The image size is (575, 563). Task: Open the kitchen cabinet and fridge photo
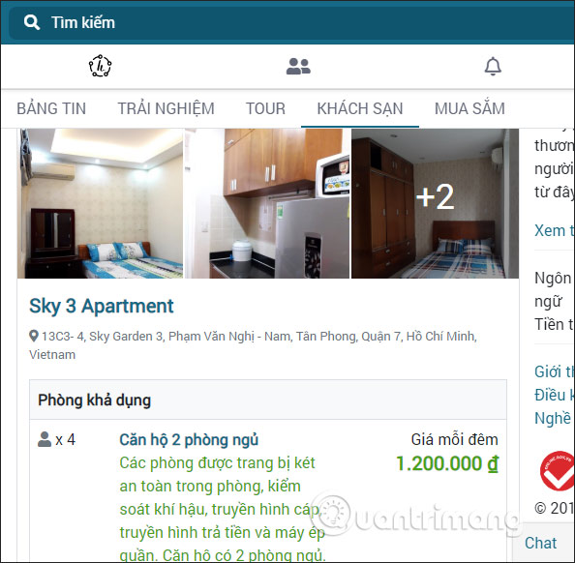267,203
